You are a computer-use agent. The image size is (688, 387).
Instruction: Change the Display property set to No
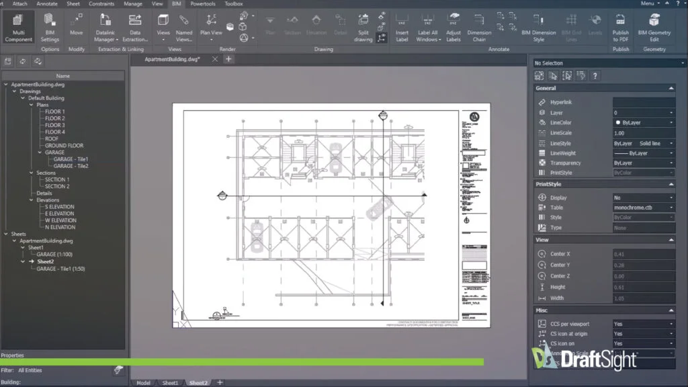point(643,198)
